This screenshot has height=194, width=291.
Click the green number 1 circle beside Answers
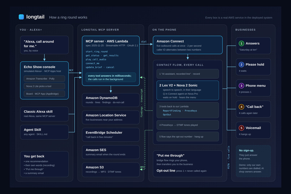pyautogui.click(x=241, y=43)
